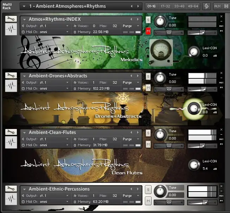The width and height of the screenshot is (230, 213).
Task: Open edit mode wrench for Ambient-Drones+Abstracts
Action: tap(11, 75)
